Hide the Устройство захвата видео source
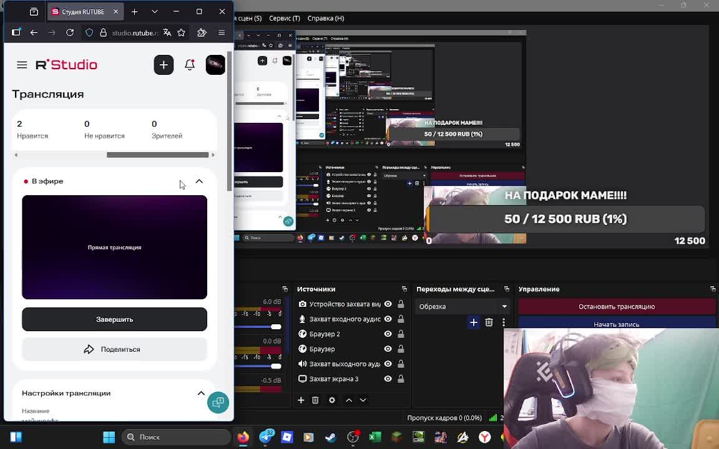Screen dimensions: 719x449 click(388, 304)
